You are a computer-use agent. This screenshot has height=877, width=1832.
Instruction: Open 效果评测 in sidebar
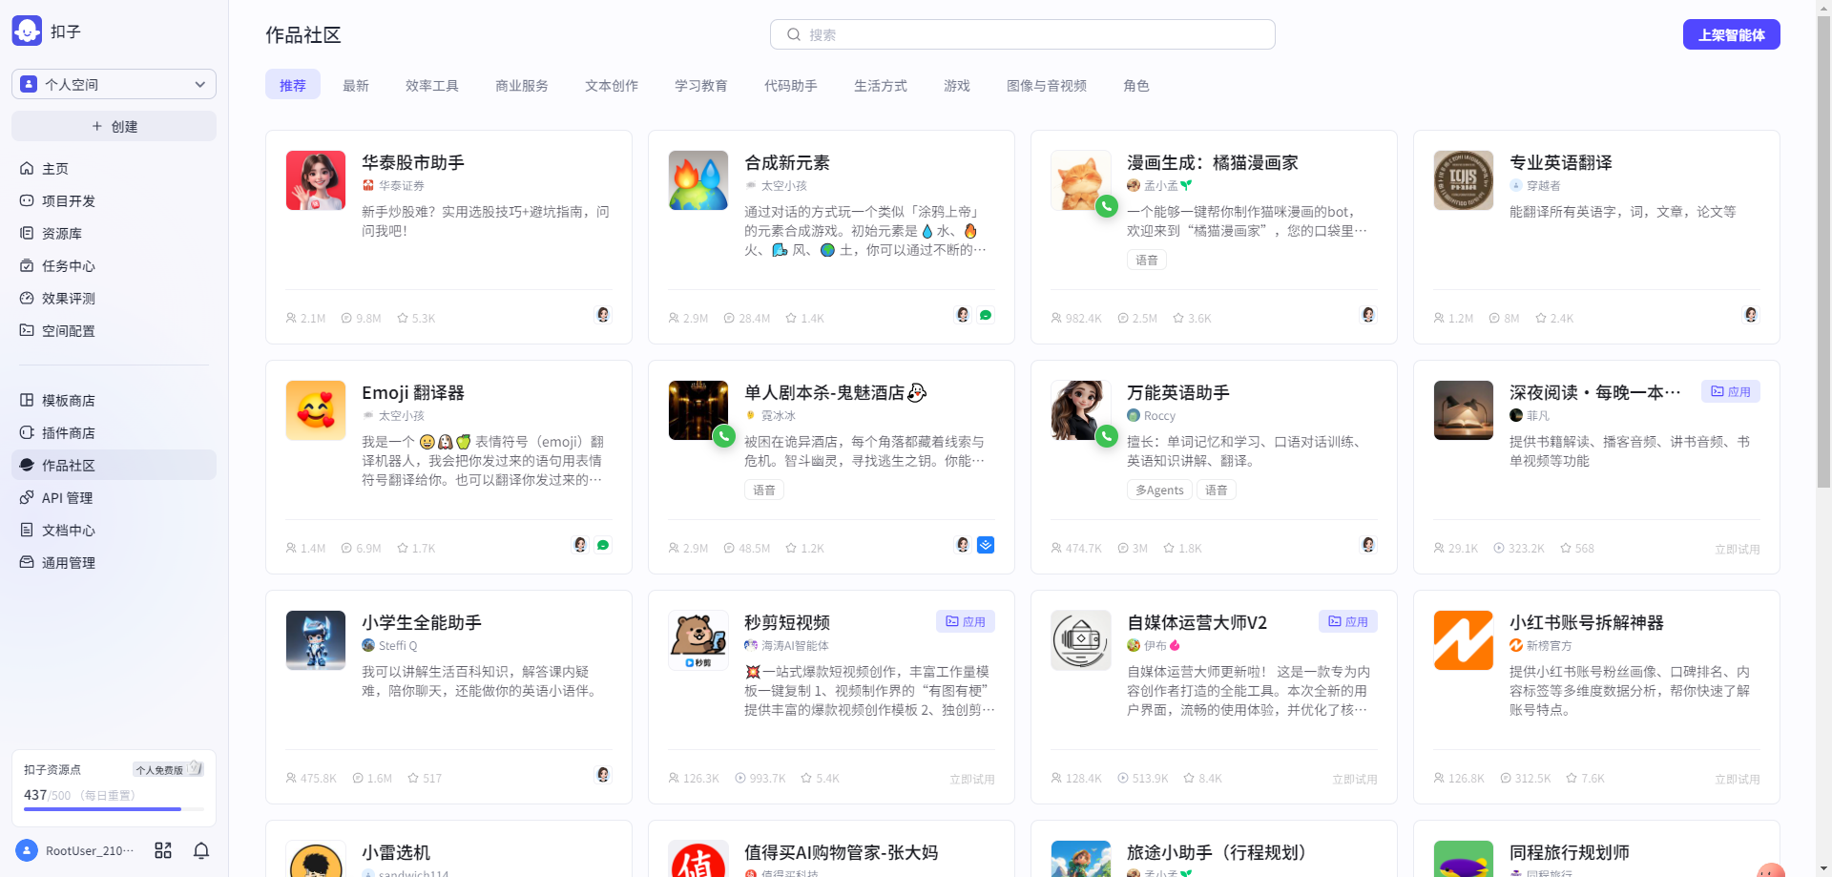tap(114, 298)
